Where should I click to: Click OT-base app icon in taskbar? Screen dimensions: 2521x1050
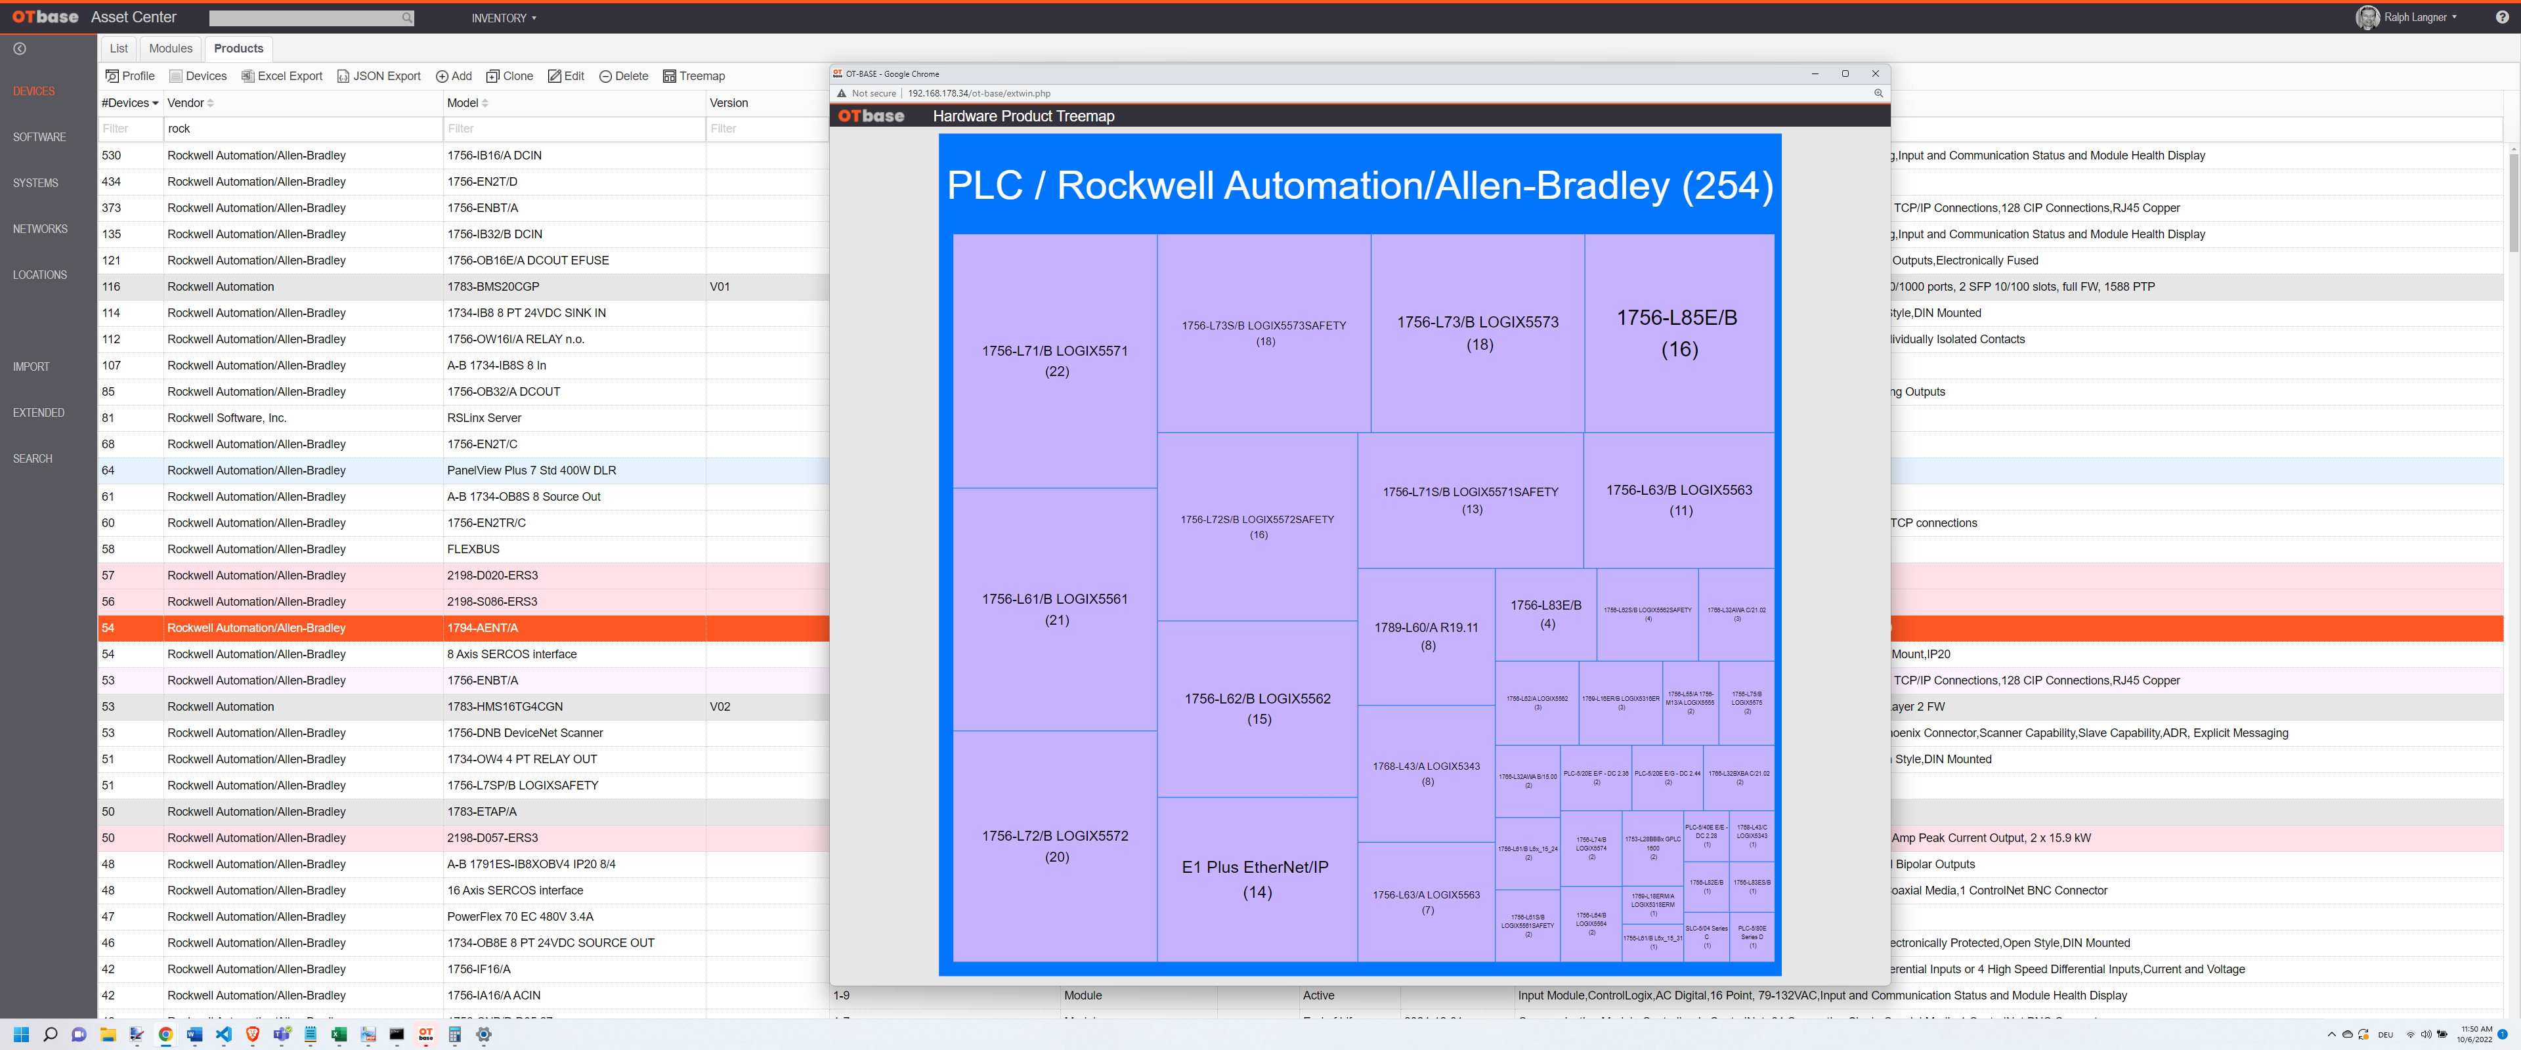(x=425, y=1034)
